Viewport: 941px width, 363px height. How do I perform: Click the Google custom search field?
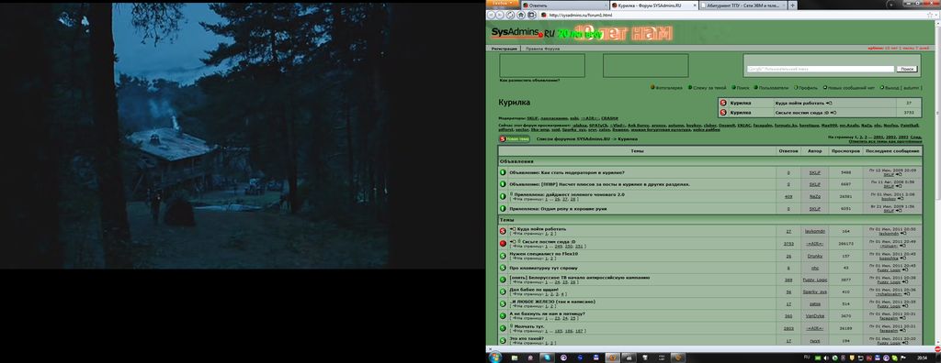point(821,69)
